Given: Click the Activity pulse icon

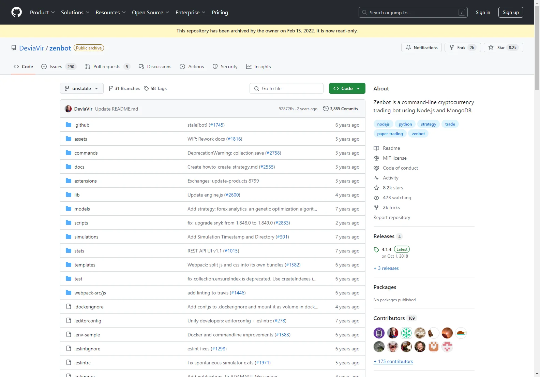Looking at the screenshot, I should click(376, 178).
